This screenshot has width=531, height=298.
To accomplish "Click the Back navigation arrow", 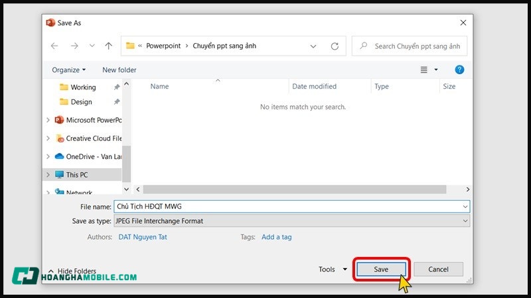I will [54, 46].
